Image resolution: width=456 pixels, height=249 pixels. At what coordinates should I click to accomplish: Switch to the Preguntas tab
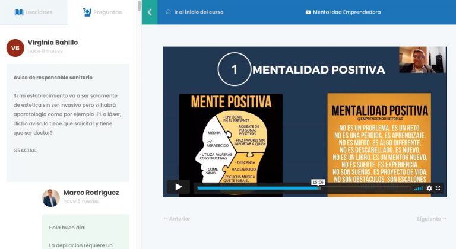pos(102,12)
